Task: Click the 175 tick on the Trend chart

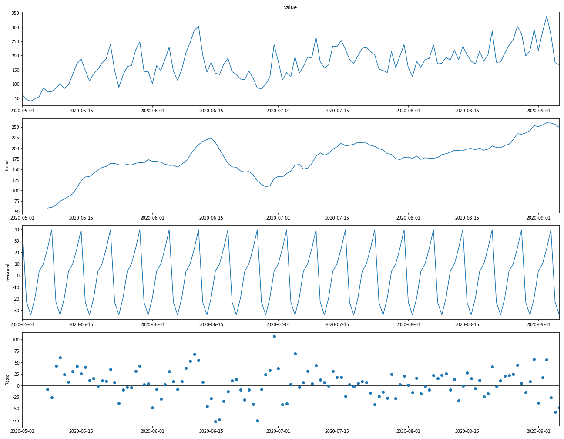Action: pyautogui.click(x=15, y=159)
